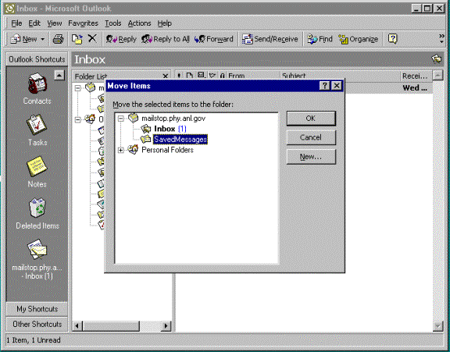Click the Delete (X) toolbar icon
Image resolution: width=450 pixels, height=352 pixels.
pos(92,38)
